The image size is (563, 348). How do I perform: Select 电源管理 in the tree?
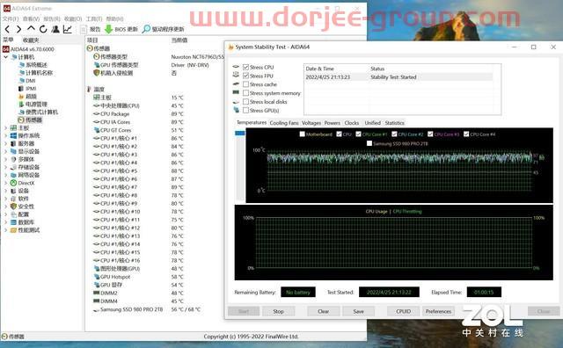pyautogui.click(x=36, y=105)
